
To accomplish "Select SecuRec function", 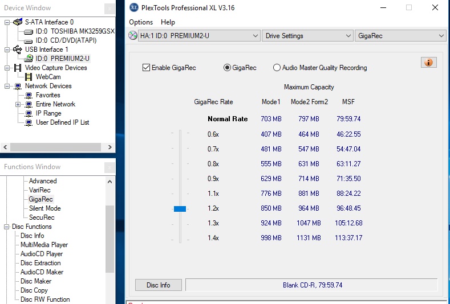I will click(x=42, y=217).
